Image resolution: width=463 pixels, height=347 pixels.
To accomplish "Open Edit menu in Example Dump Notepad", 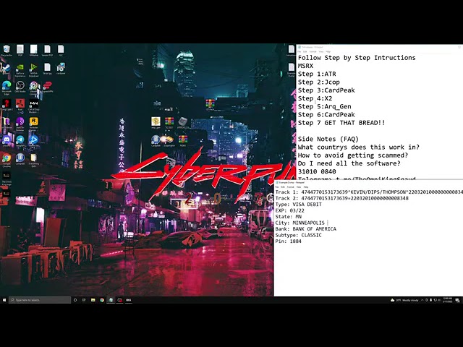I will pyautogui.click(x=283, y=187).
